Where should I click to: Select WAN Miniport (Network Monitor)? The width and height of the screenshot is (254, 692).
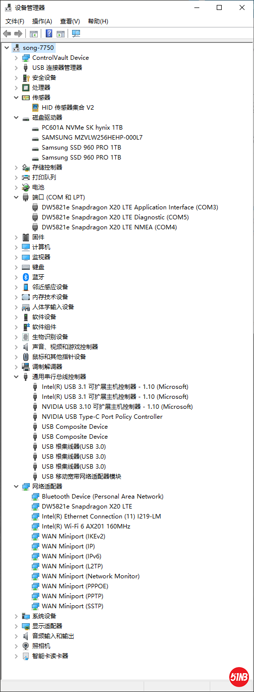pos(90,576)
